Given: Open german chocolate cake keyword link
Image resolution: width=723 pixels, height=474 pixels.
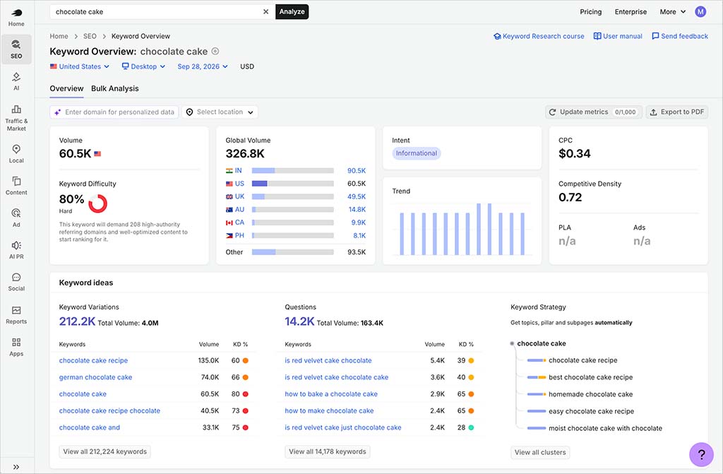Looking at the screenshot, I should [95, 377].
